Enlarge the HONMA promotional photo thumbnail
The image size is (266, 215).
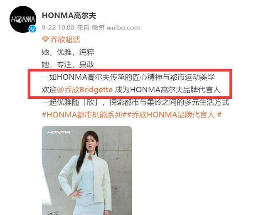[87, 171]
